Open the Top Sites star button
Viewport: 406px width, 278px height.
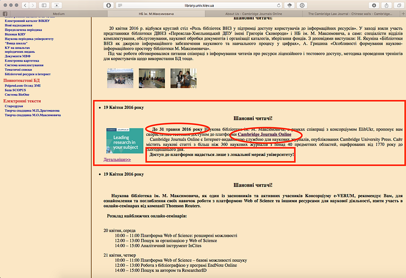(x=56, y=5)
